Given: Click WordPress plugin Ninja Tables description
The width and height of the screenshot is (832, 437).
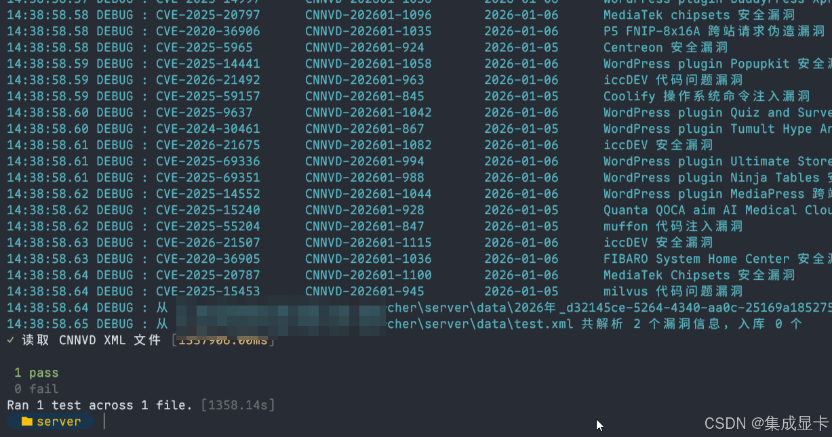Looking at the screenshot, I should pos(711,178).
